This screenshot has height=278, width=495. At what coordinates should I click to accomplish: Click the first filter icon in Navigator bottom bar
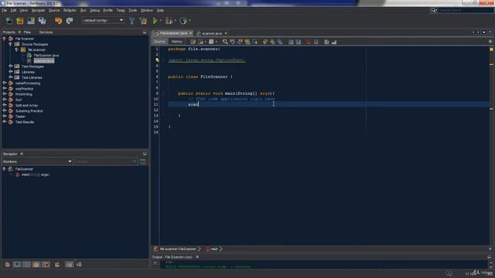pos(7,264)
